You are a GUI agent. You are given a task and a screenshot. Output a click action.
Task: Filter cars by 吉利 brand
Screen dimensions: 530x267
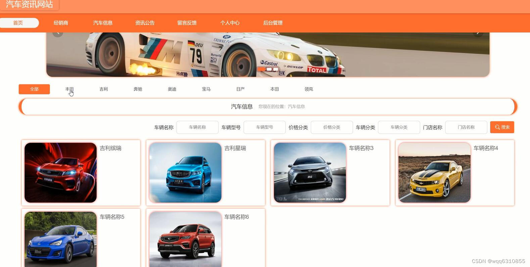coord(104,89)
